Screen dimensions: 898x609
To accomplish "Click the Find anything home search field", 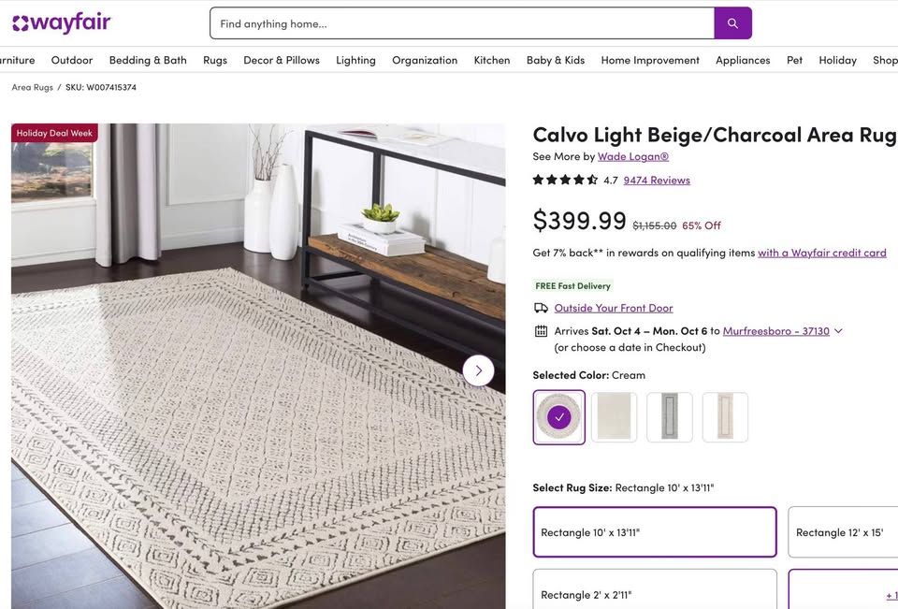I will 462,23.
